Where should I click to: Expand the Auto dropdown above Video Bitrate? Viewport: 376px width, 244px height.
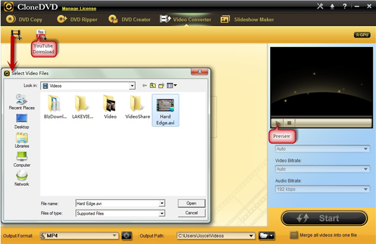pos(322,149)
